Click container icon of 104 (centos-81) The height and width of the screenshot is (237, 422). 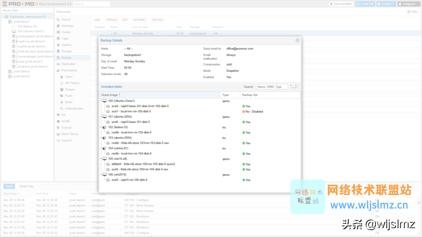pyautogui.click(x=105, y=148)
